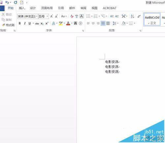Screen dimensions: 165x143
Task: Justify text alignment
Action: [x=103, y=23]
